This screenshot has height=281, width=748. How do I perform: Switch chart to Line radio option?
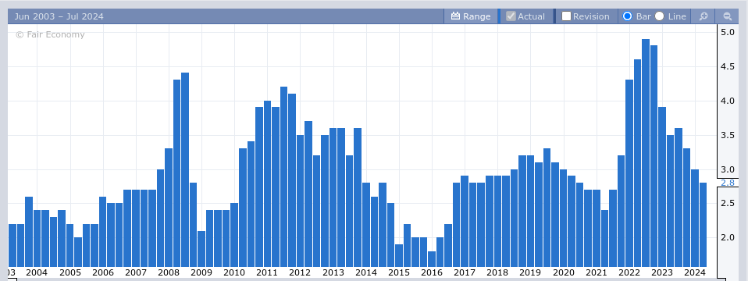(x=659, y=16)
